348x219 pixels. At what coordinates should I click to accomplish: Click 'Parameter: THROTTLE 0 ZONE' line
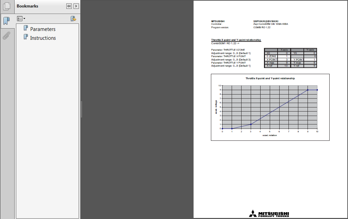tap(228, 50)
